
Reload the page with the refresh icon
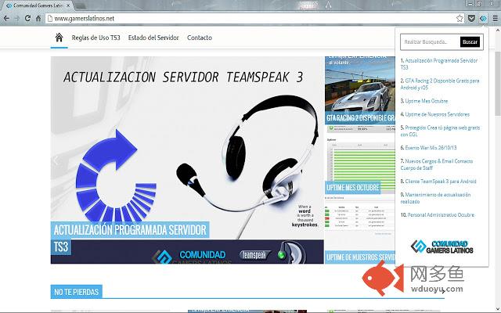tap(28, 18)
